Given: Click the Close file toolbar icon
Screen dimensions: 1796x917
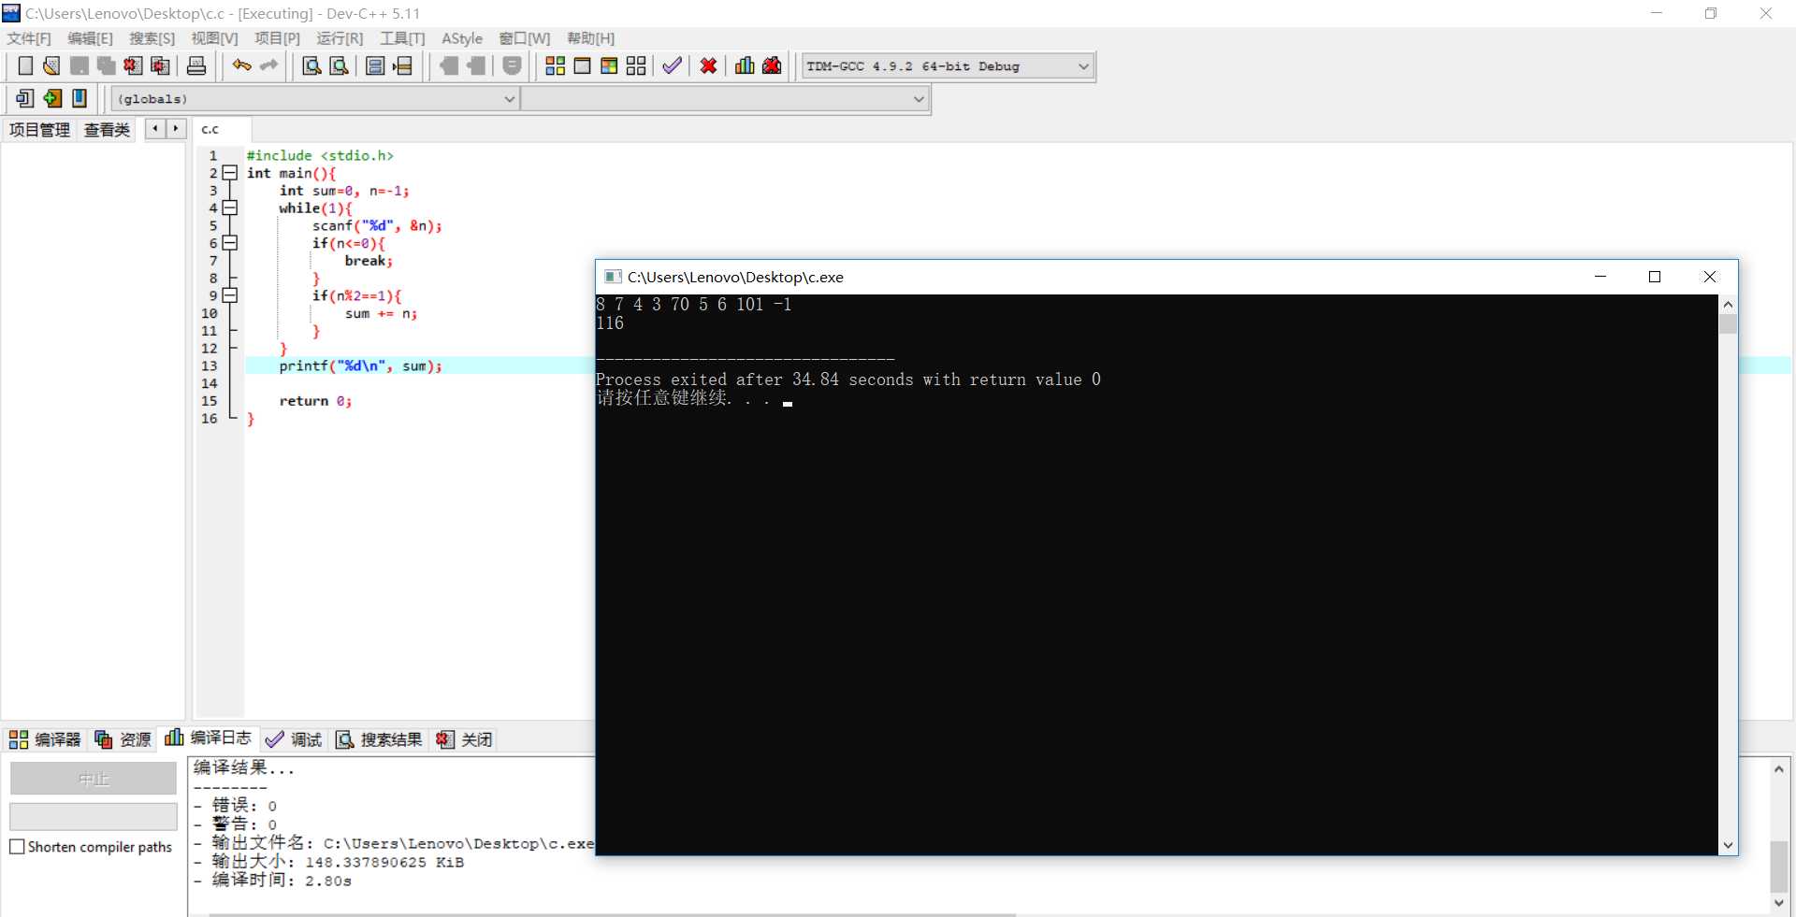Looking at the screenshot, I should [x=133, y=65].
